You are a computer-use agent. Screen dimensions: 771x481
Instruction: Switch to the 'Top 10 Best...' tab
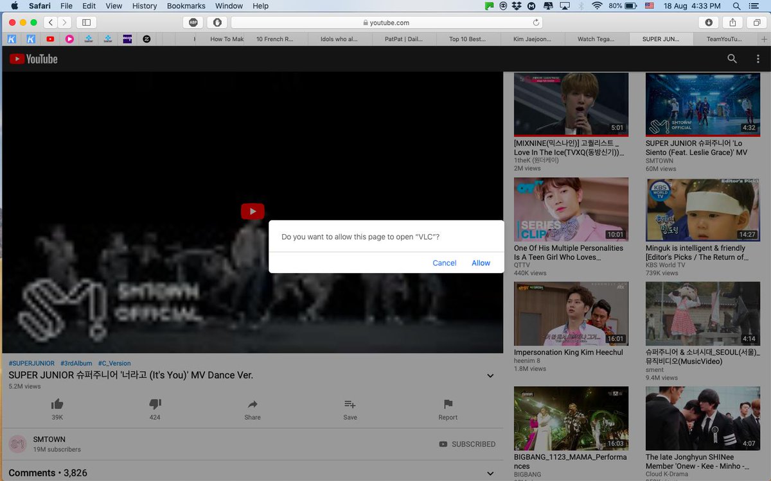pos(468,39)
